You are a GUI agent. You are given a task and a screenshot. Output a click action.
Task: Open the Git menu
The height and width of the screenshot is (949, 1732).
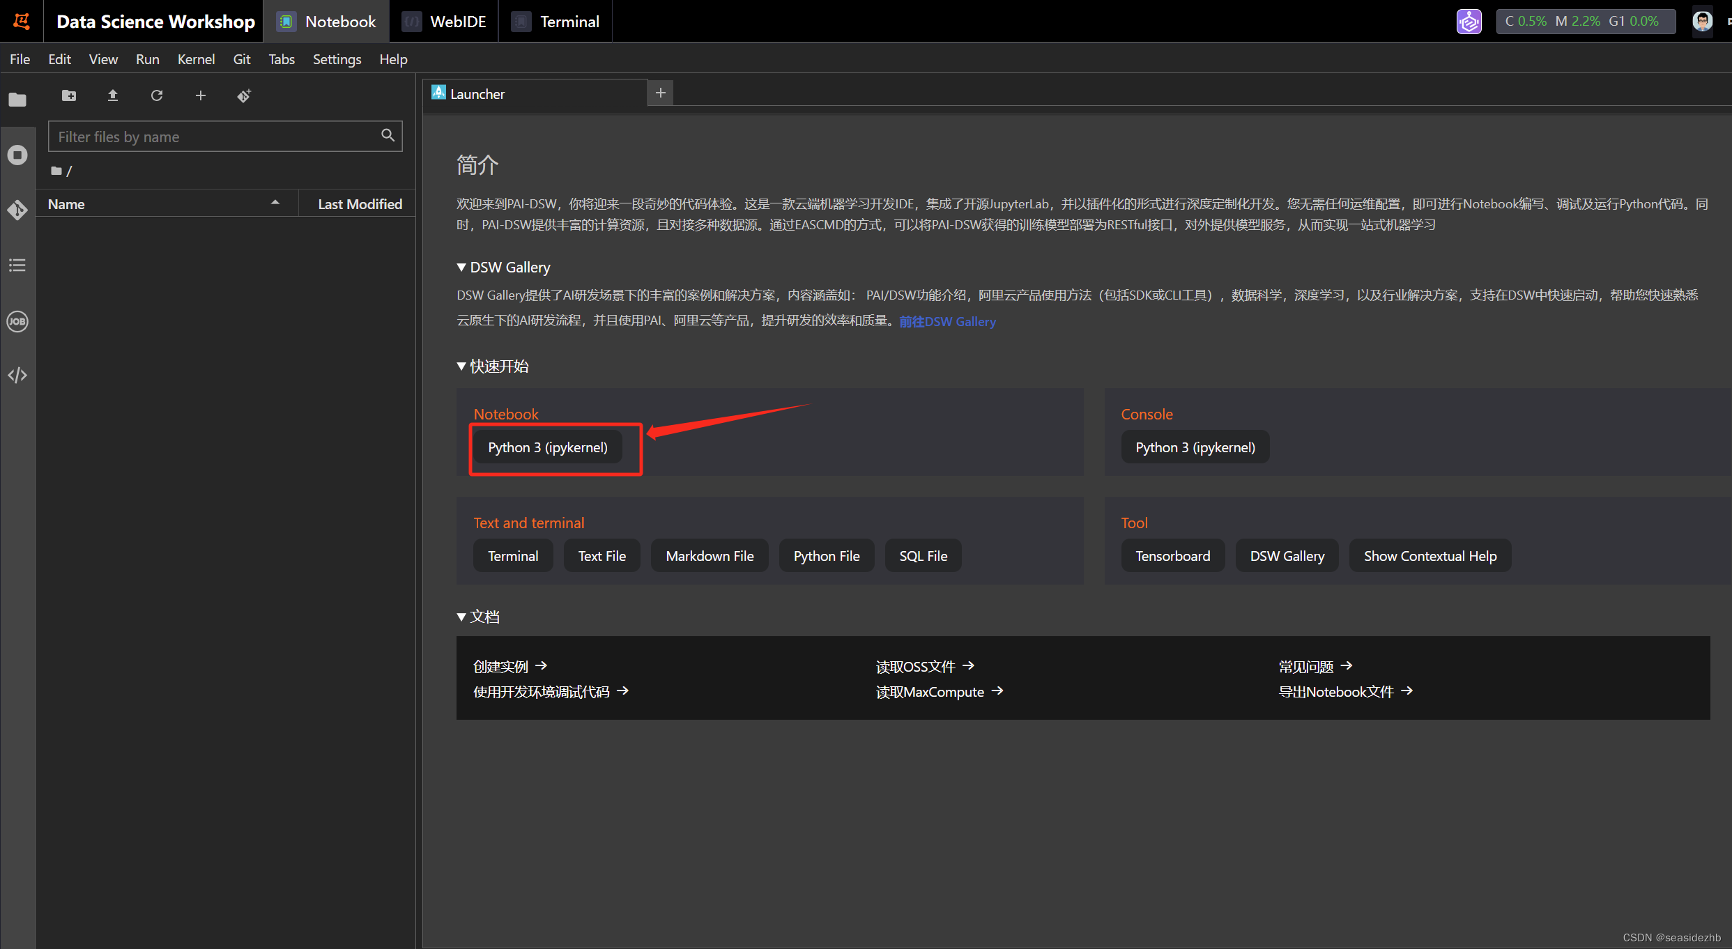(242, 59)
